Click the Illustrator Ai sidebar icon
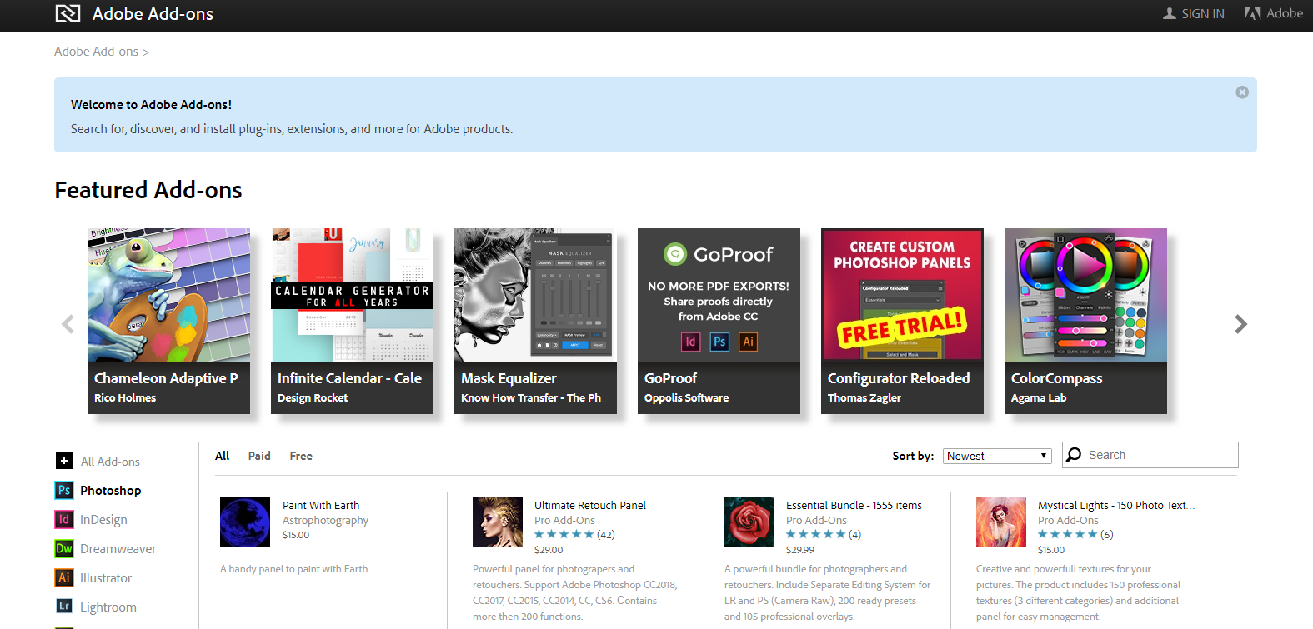Image resolution: width=1313 pixels, height=629 pixels. coord(64,577)
